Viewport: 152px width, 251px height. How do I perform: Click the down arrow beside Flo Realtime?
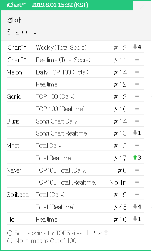(x=135, y=219)
